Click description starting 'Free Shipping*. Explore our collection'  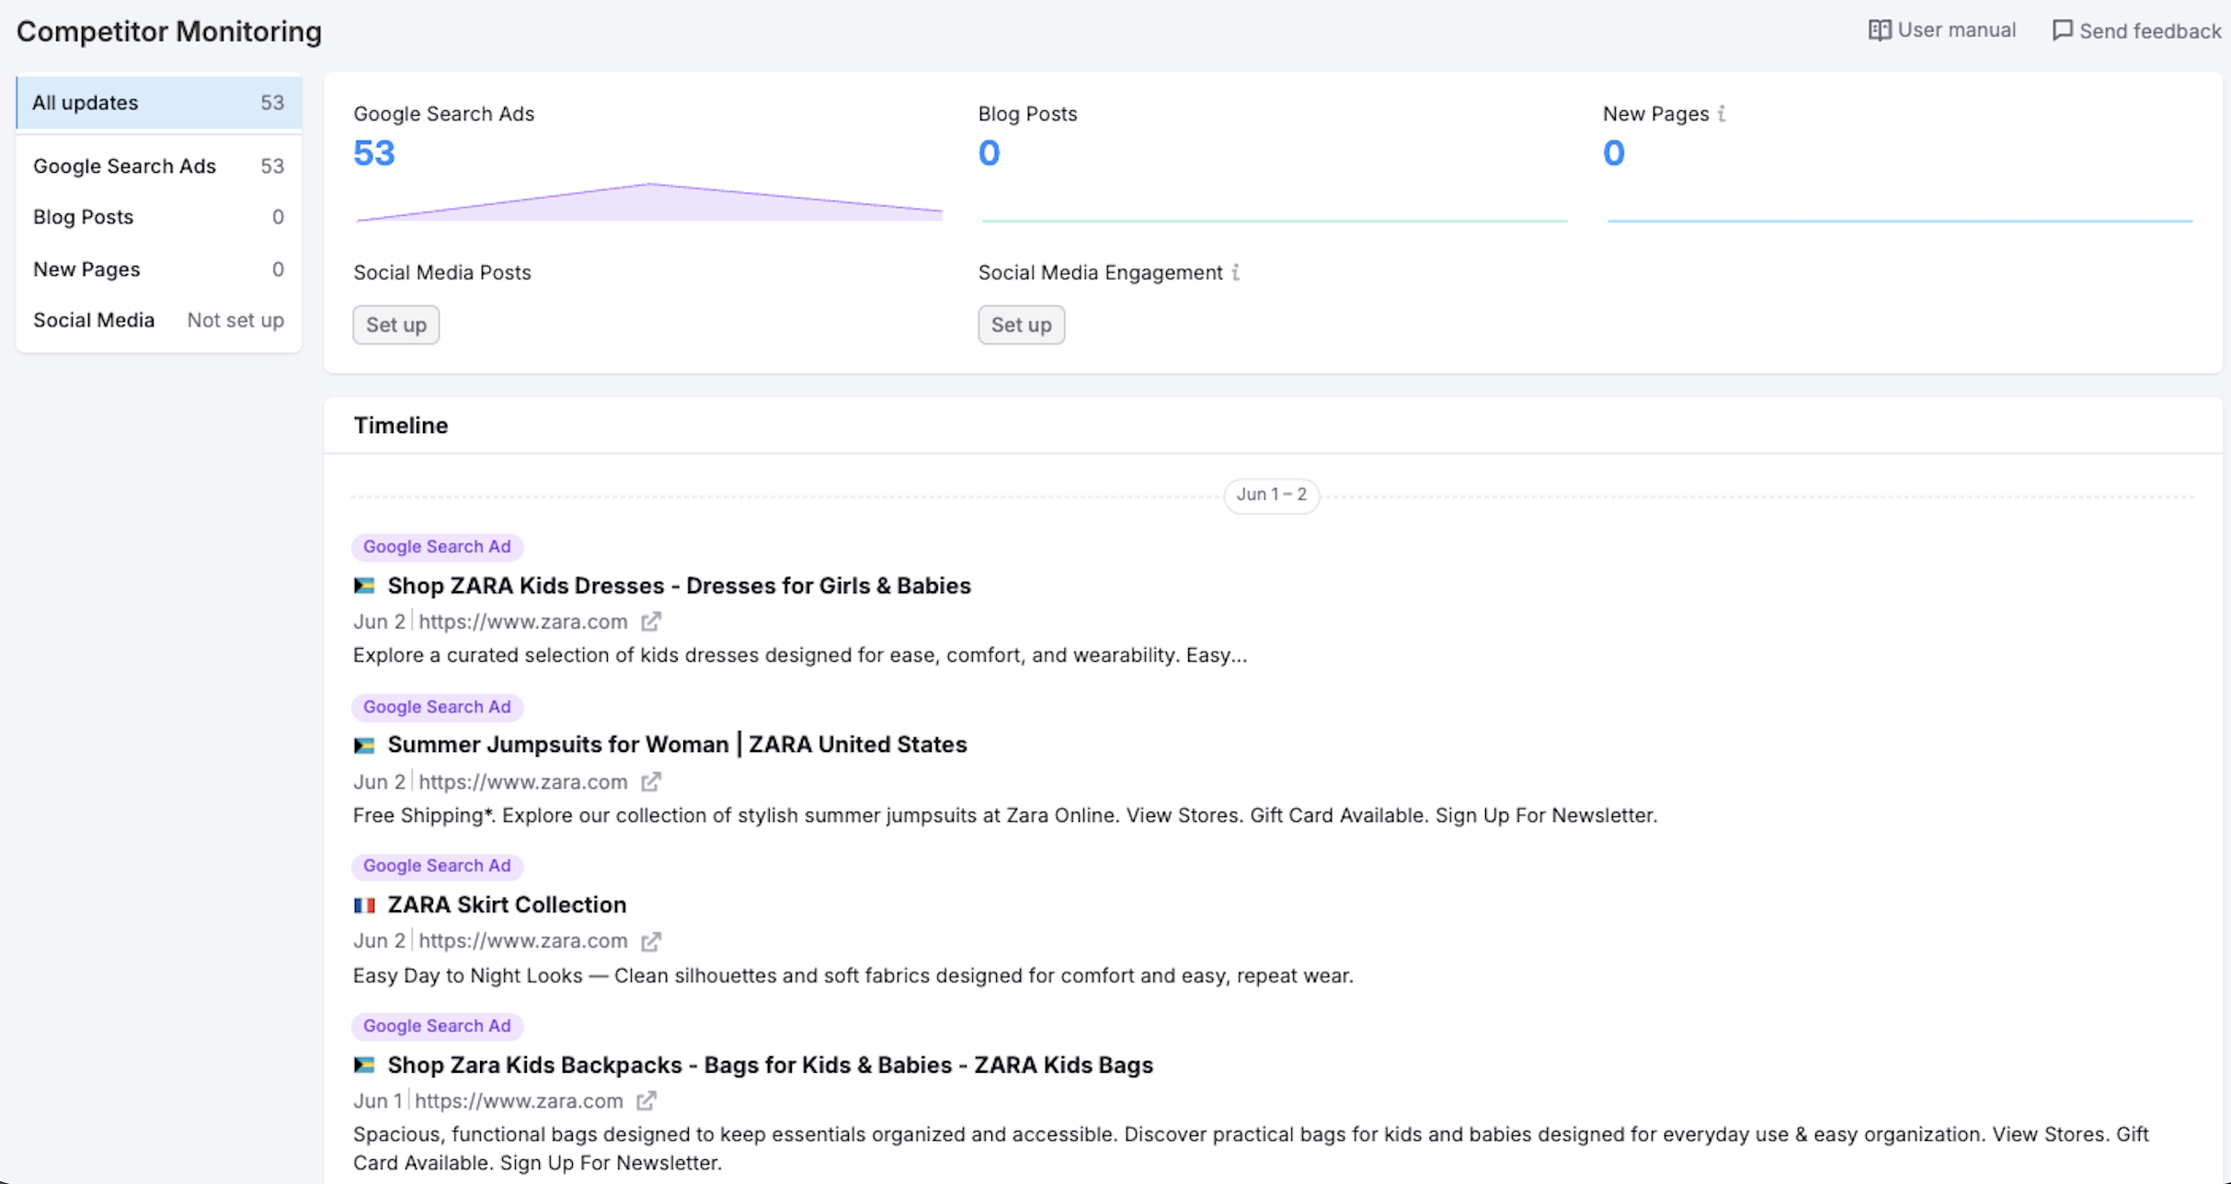[x=1005, y=815]
